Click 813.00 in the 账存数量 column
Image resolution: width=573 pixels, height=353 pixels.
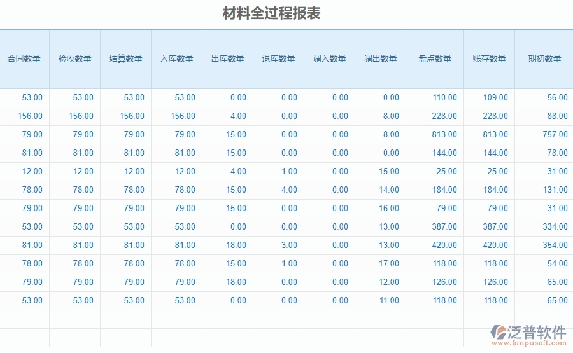pyautogui.click(x=495, y=134)
